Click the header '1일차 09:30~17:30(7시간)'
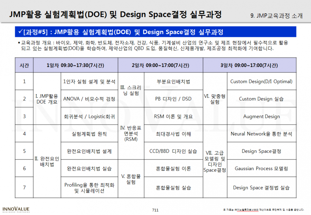The height and width of the screenshot is (215, 311). tap(75, 65)
